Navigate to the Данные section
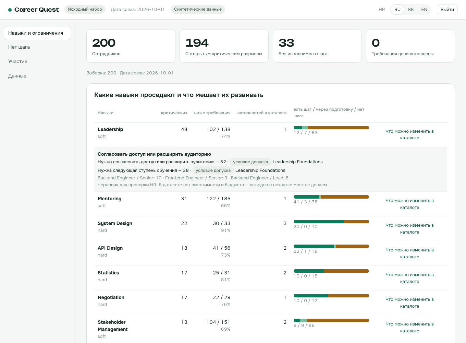This screenshot has height=343, width=466. coord(37,76)
